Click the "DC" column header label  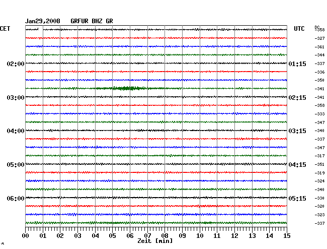(x=317, y=27)
